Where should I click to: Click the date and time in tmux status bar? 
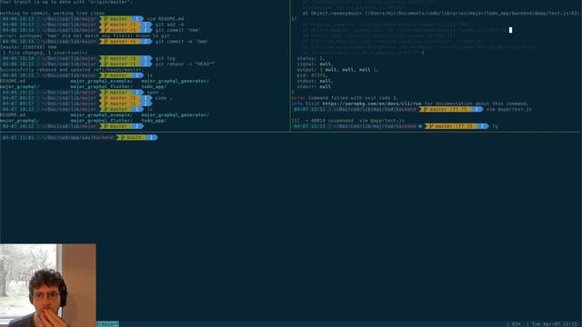click(x=555, y=324)
